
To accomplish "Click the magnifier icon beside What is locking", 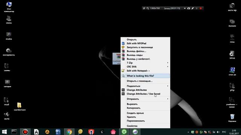I will pyautogui.click(x=123, y=76).
